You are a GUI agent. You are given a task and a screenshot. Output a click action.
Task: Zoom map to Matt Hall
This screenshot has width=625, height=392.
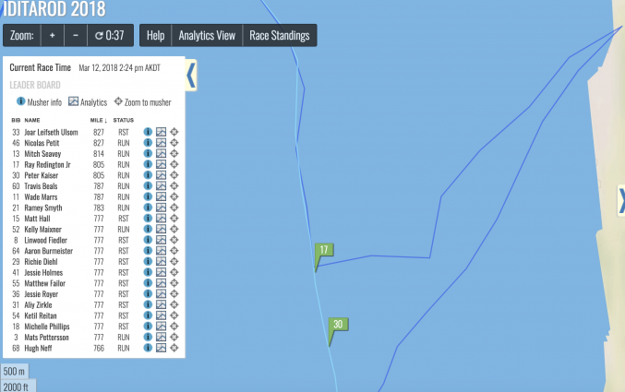[174, 219]
